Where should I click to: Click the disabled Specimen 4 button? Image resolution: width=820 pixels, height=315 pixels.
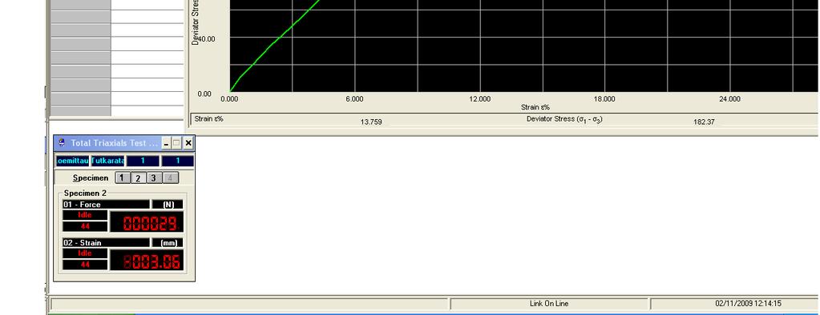point(170,177)
